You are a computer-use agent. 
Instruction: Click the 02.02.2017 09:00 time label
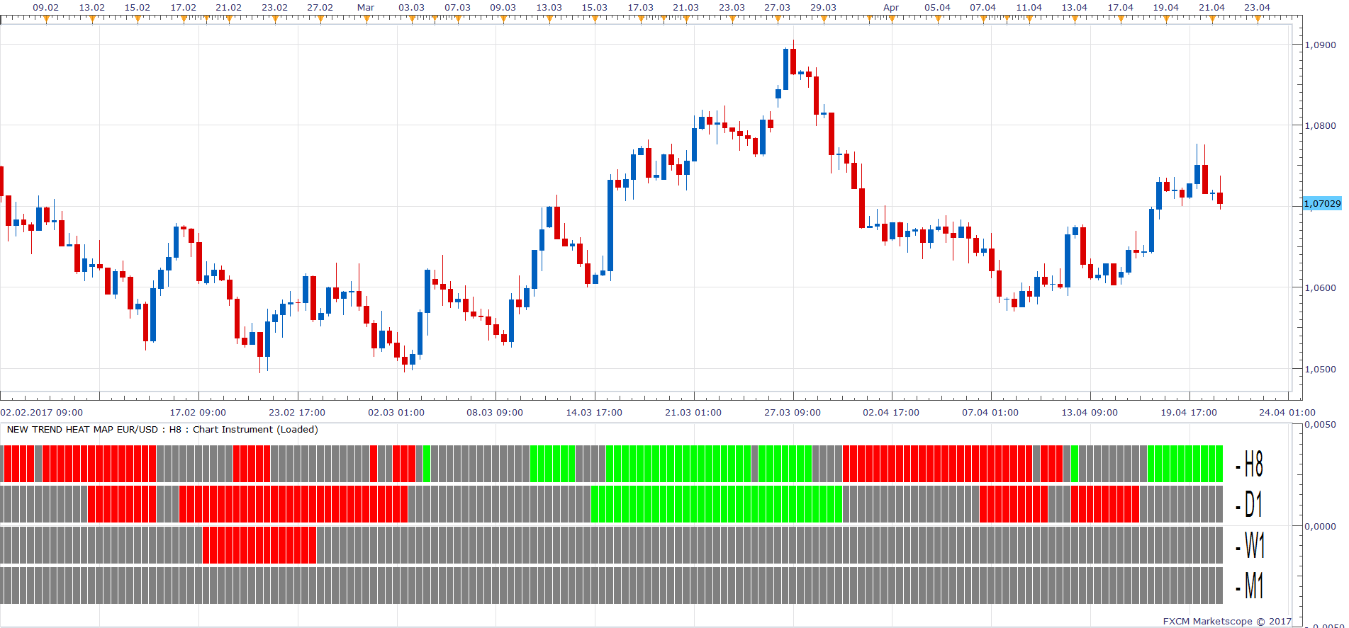[42, 412]
